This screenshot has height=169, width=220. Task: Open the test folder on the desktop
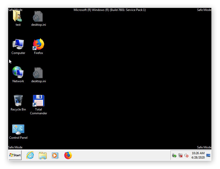click(x=18, y=16)
